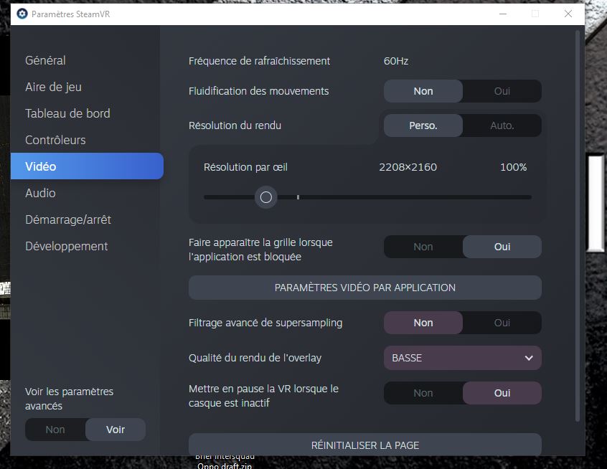The height and width of the screenshot is (469, 607).
Task: Open Démarrage/arrêt settings
Action: tap(68, 219)
